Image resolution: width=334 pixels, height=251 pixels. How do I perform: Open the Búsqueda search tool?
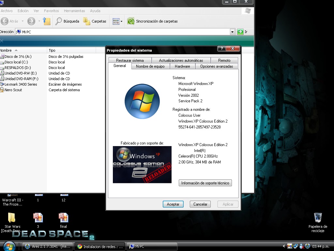[x=67, y=21]
